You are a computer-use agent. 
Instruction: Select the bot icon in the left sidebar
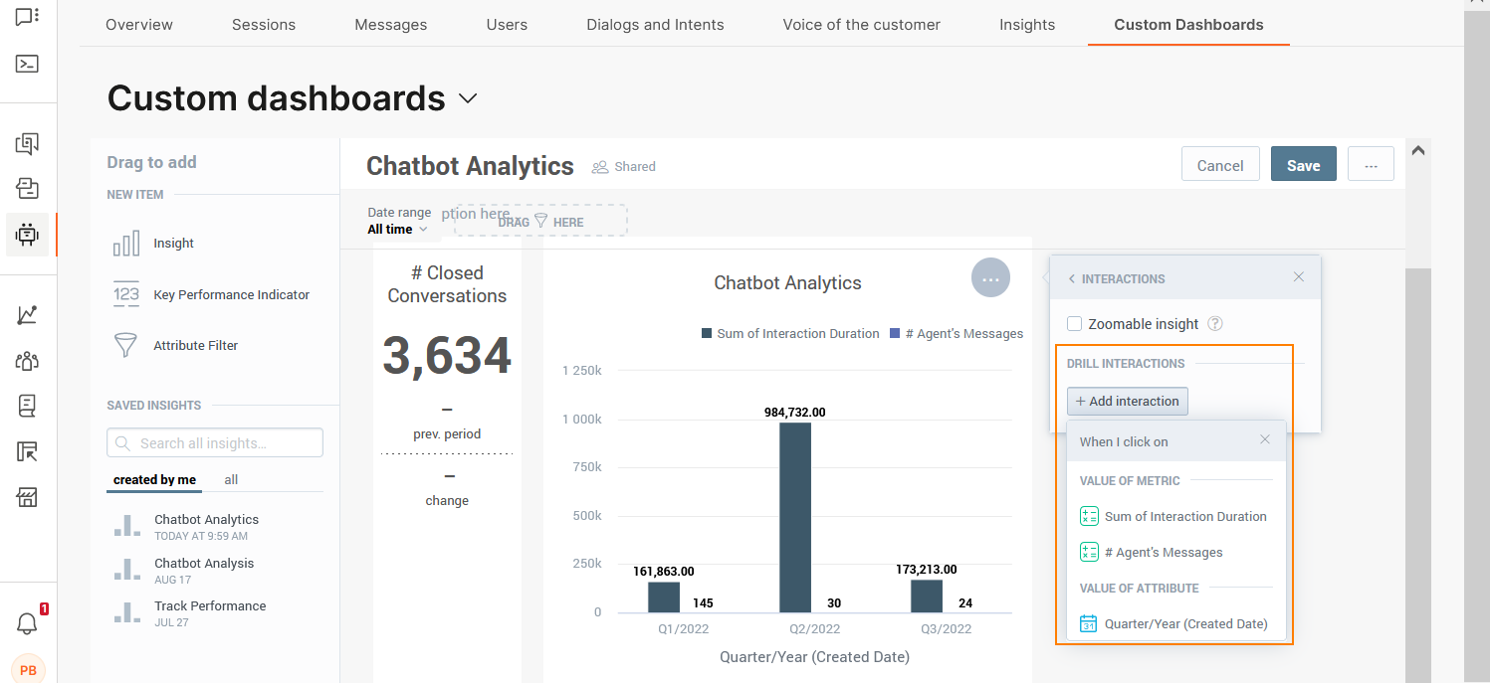click(29, 235)
